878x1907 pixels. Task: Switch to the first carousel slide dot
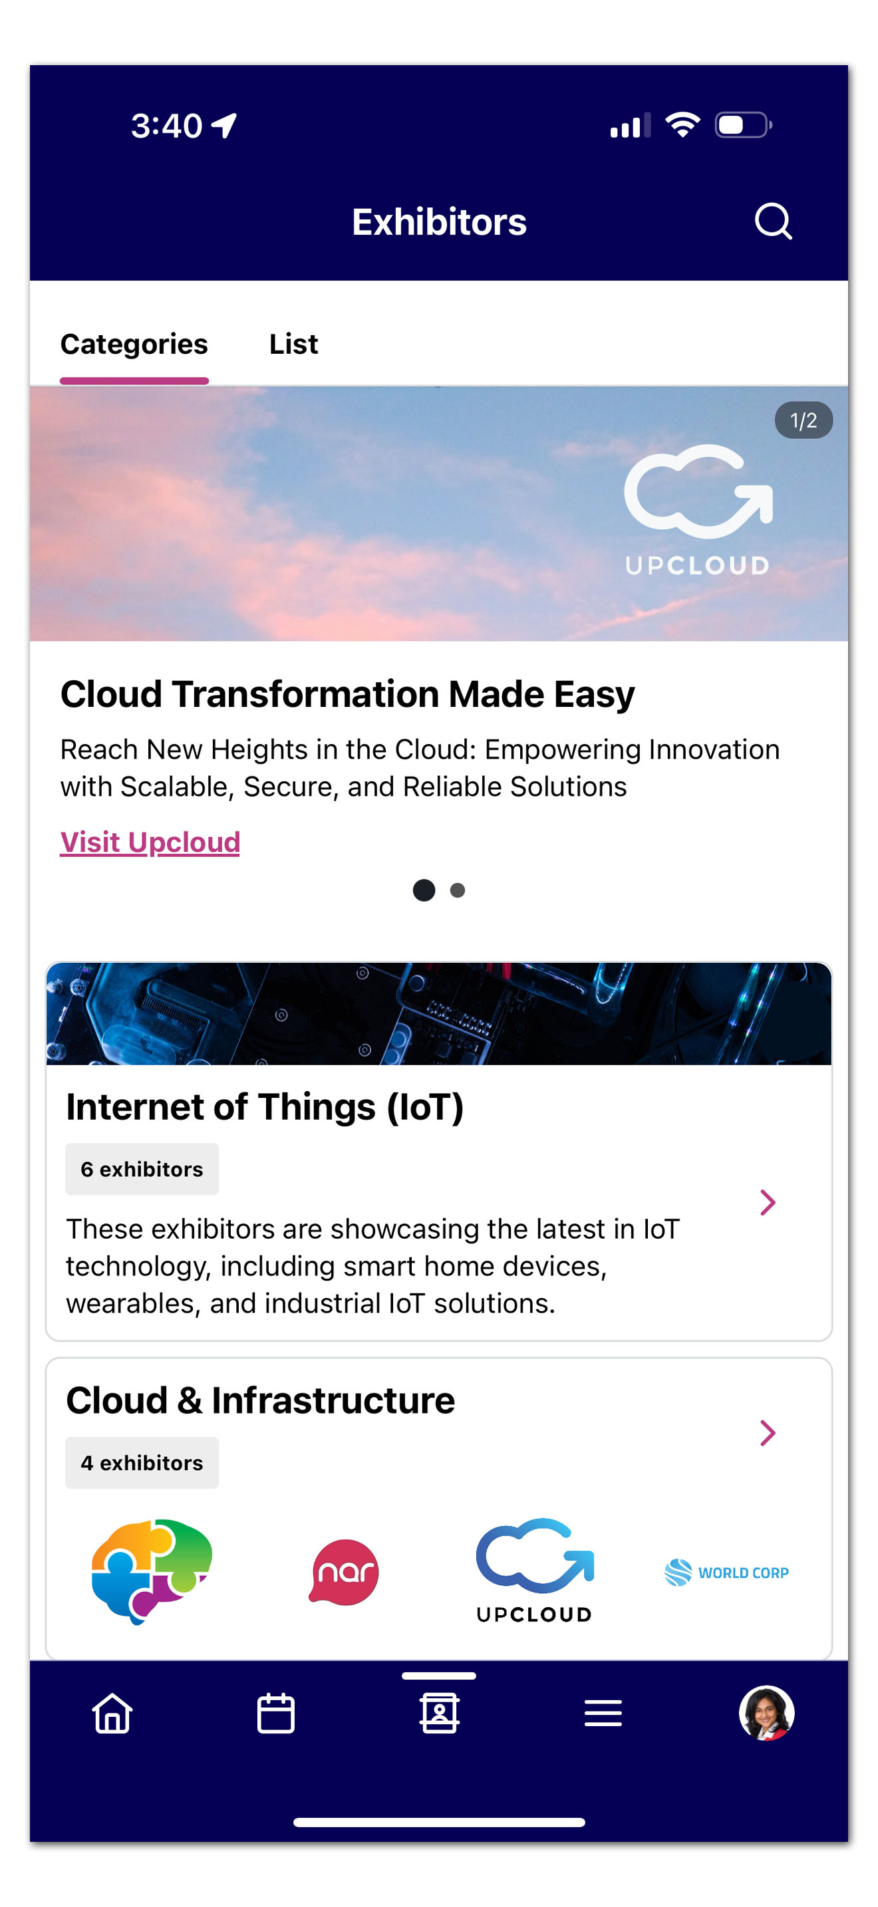[x=424, y=890]
